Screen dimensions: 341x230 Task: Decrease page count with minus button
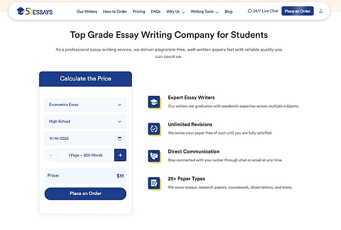click(x=51, y=155)
